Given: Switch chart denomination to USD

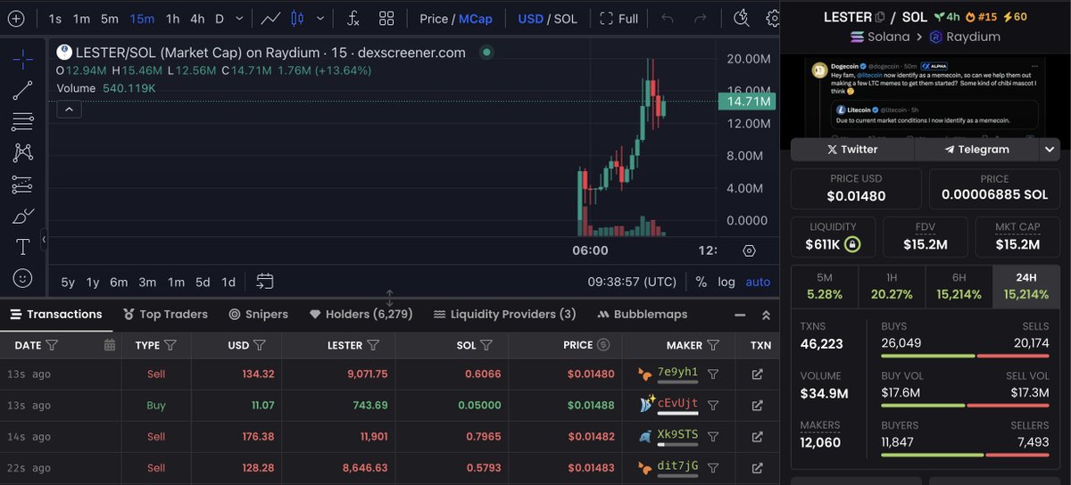Looking at the screenshot, I should [x=530, y=18].
